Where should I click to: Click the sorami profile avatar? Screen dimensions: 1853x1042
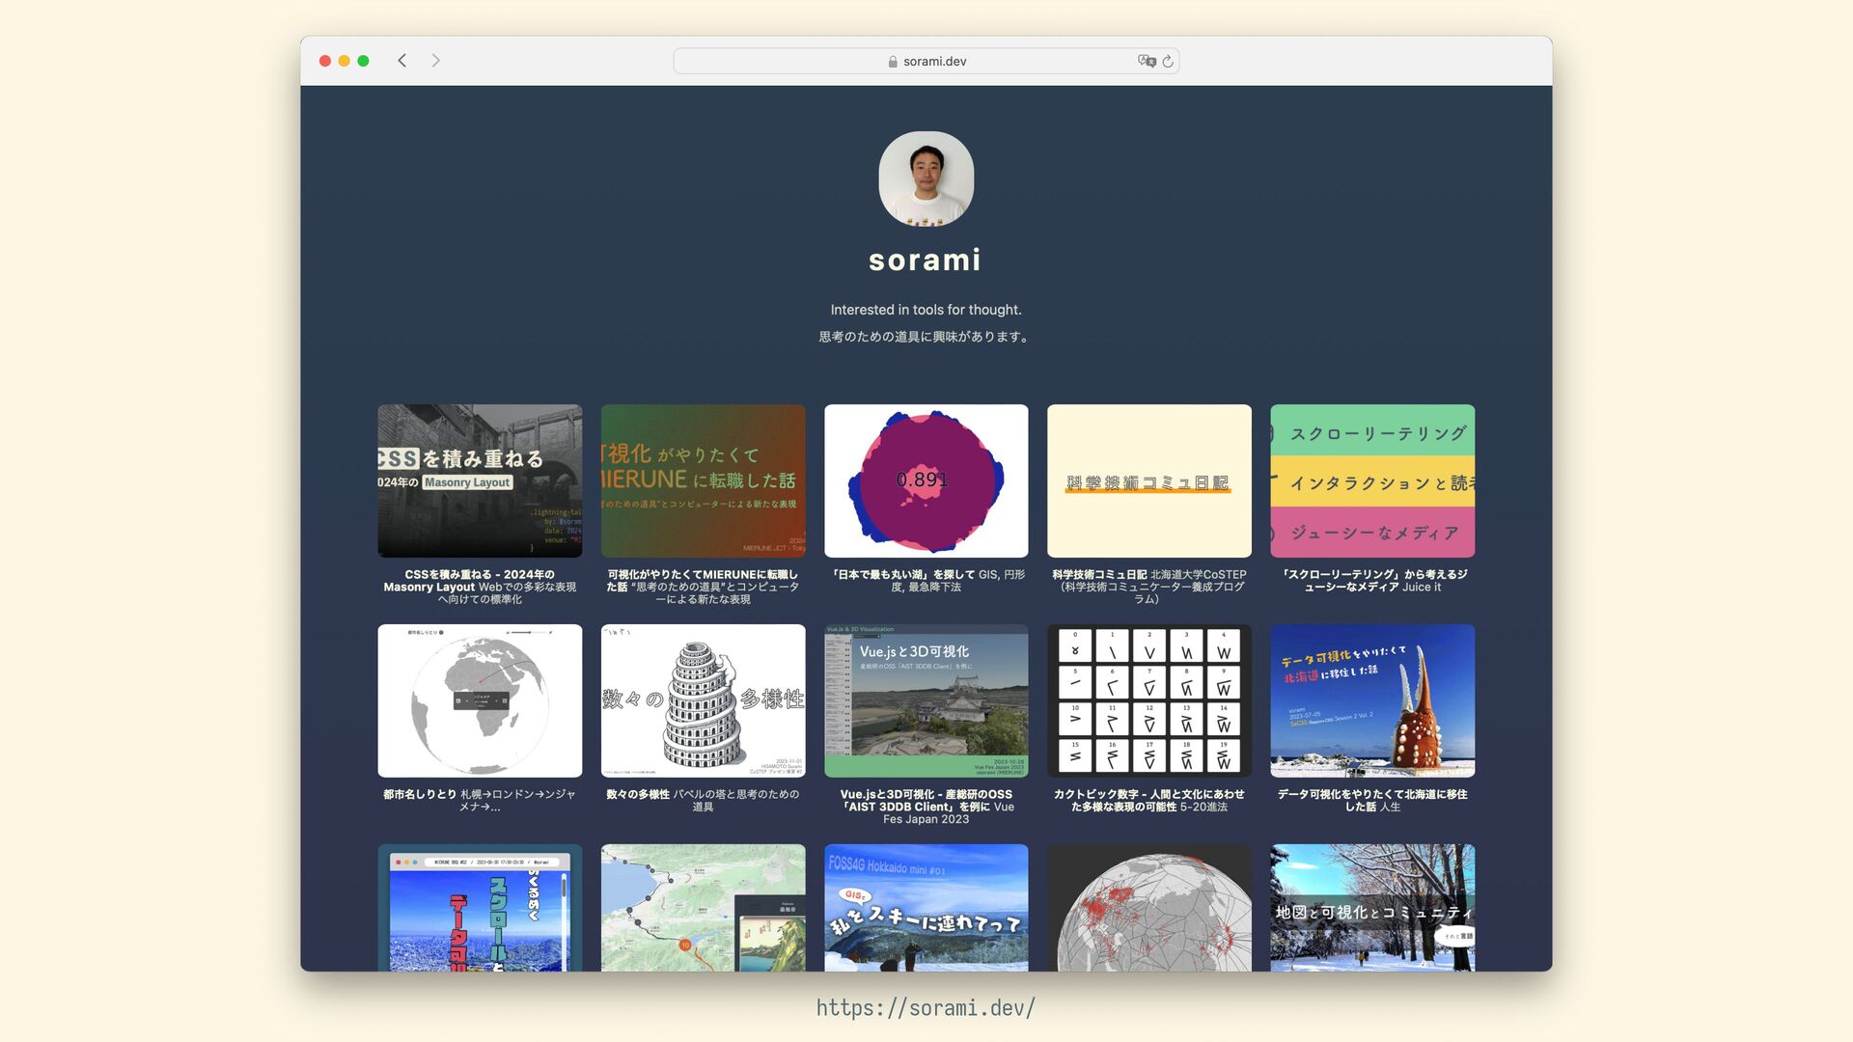pyautogui.click(x=926, y=179)
